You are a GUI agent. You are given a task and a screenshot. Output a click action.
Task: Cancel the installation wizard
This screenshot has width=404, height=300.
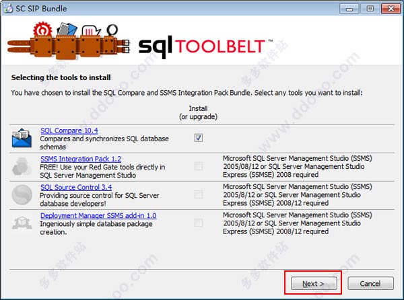370,283
